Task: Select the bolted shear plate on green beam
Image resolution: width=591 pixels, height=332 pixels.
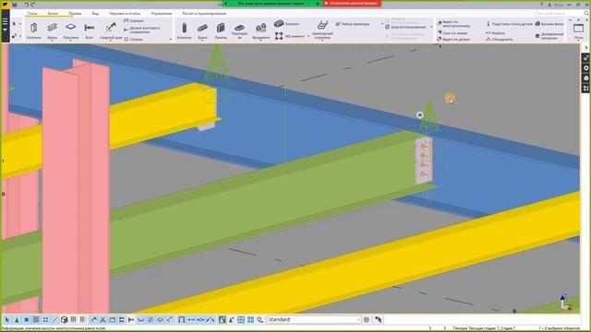Action: [x=424, y=160]
